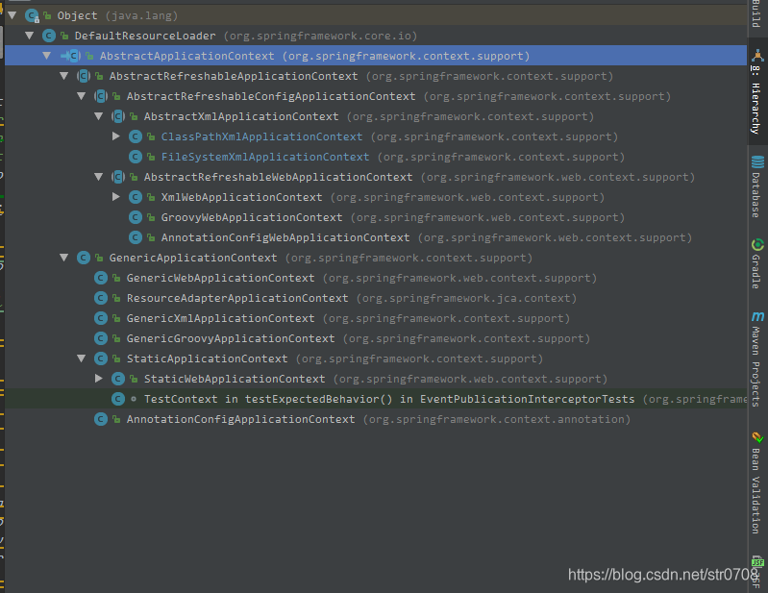Click AbstractRefreshableConfigApplicationContext abstract class icon

point(101,96)
